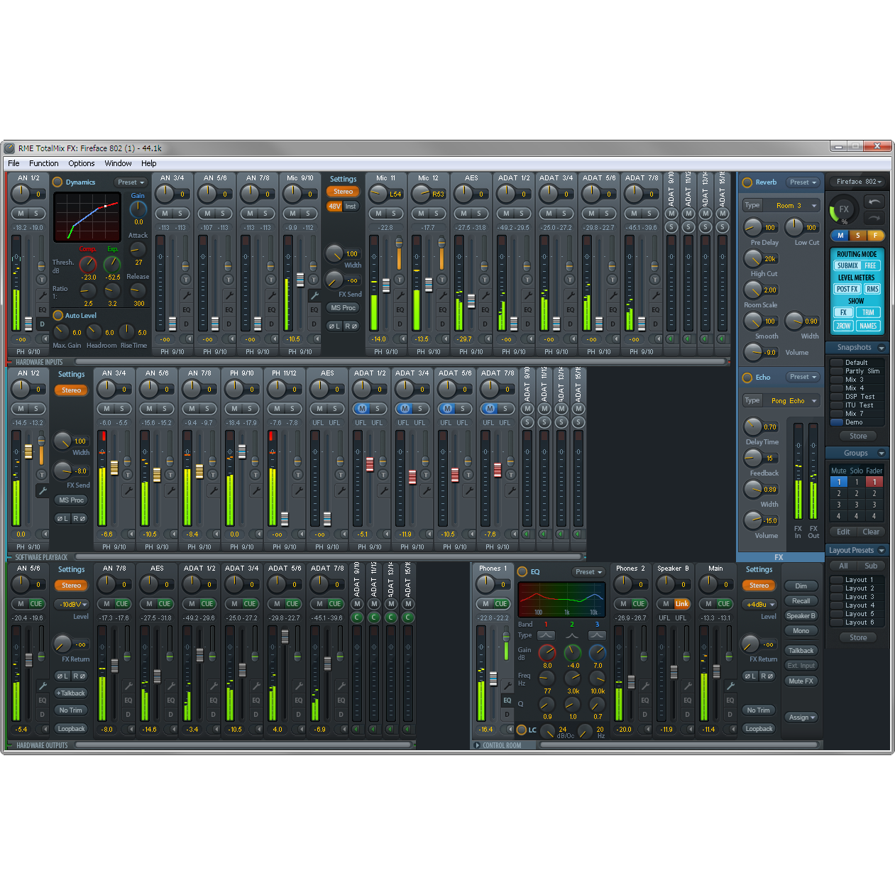This screenshot has width=895, height=895.
Task: Open the +4dBu level dropdown
Action: (x=759, y=605)
